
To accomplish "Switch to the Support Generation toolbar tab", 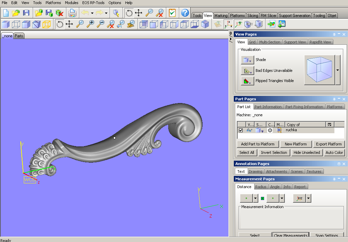I will [x=295, y=16].
